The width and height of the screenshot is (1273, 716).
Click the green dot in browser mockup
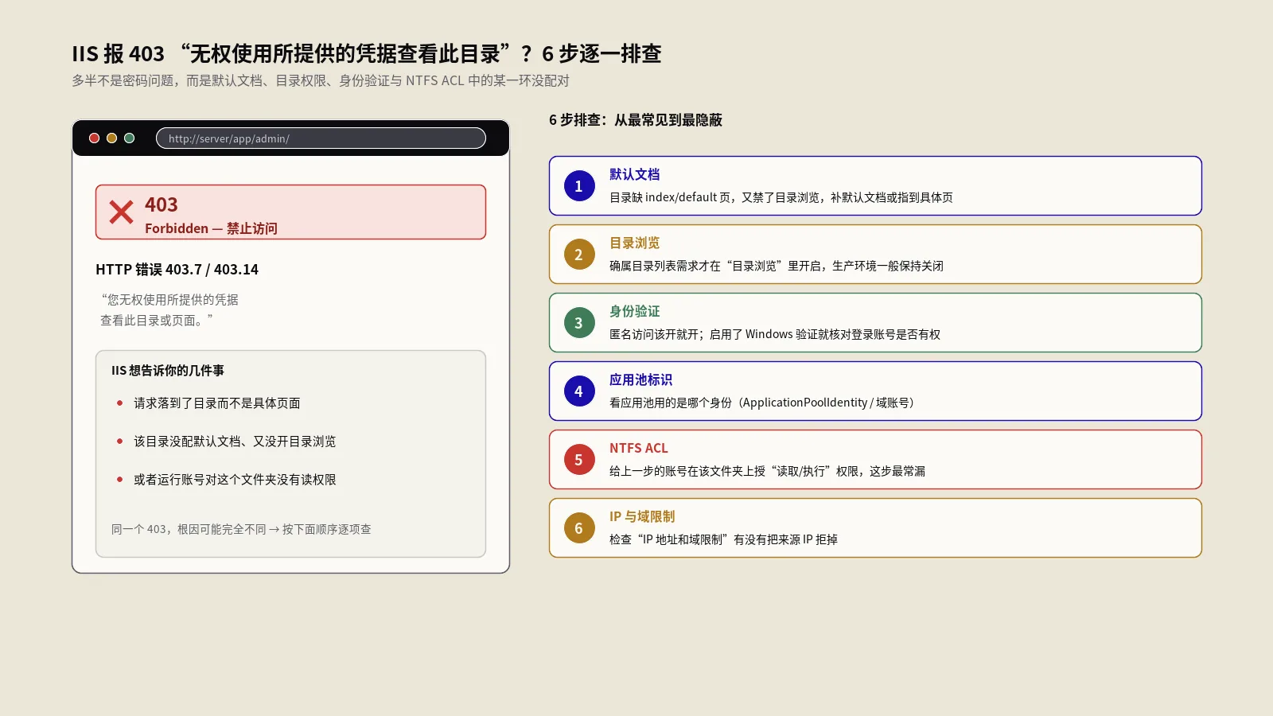click(129, 138)
